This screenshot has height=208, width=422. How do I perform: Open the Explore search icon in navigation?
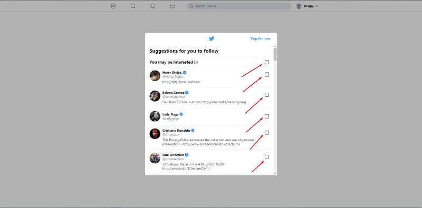[x=133, y=6]
